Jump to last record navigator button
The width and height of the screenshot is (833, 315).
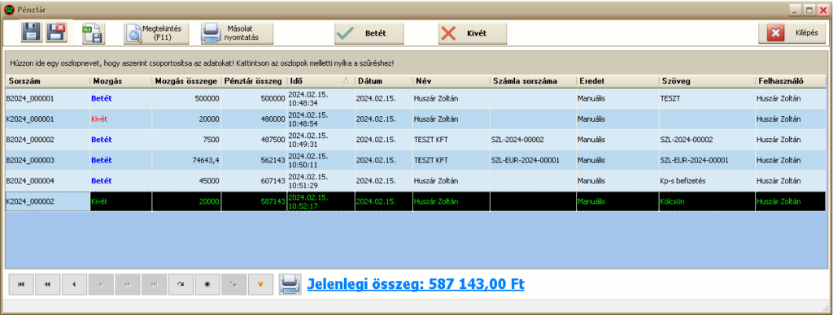coord(154,284)
